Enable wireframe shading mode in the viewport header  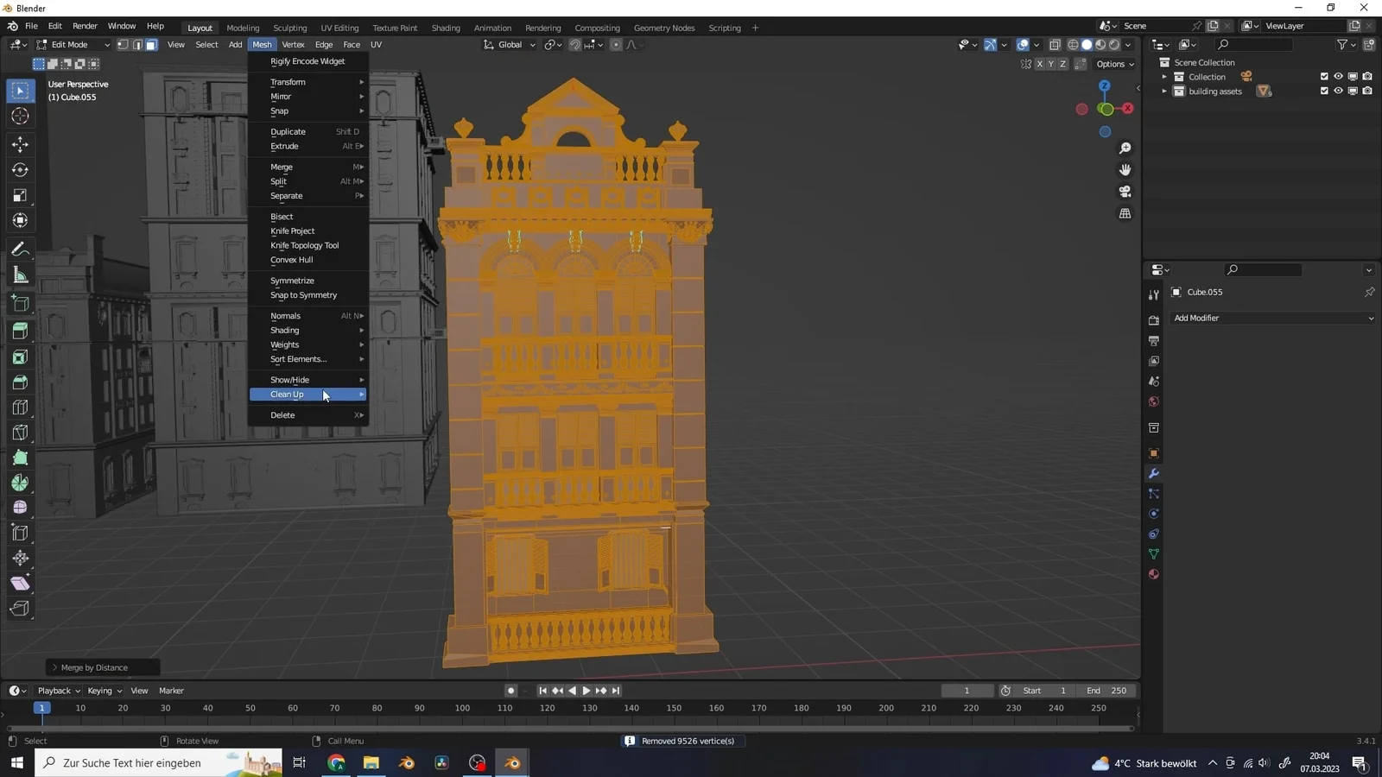1074,44
